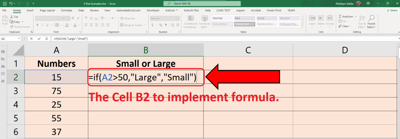Click the Copy icon in Clipboard

[x=12, y=22]
